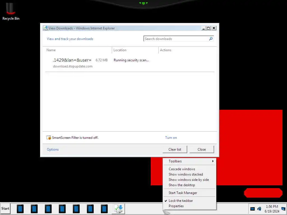Click the SmartScreen Filter warning icon
This screenshot has height=215, width=287.
coord(49,138)
